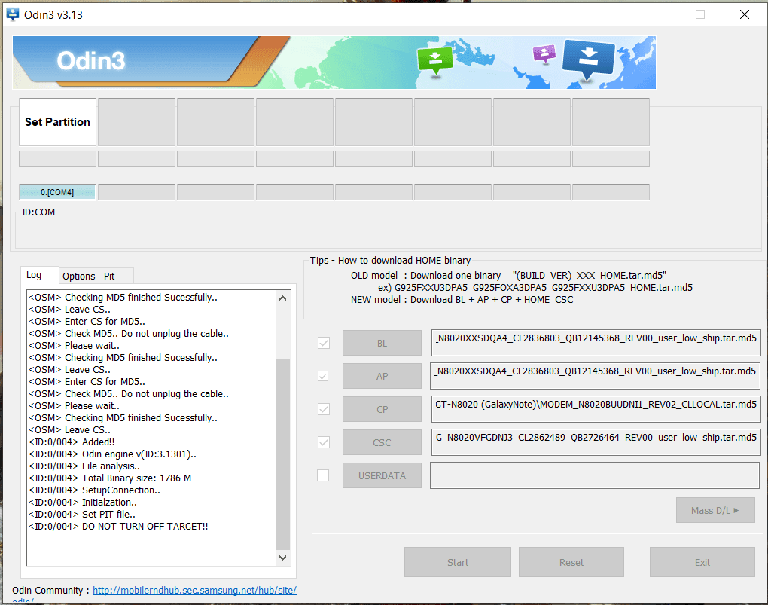Click the AP file button
This screenshot has height=605, width=768.
coord(382,376)
